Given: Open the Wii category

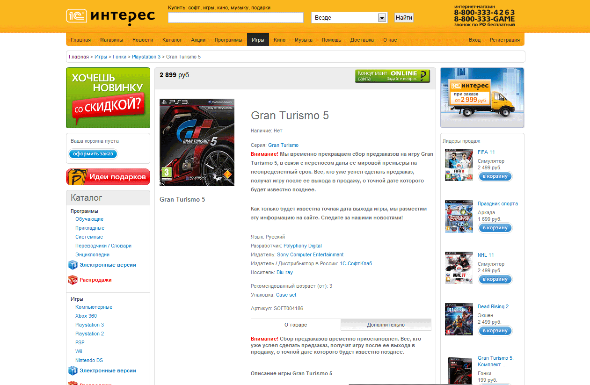Looking at the screenshot, I should (x=79, y=351).
